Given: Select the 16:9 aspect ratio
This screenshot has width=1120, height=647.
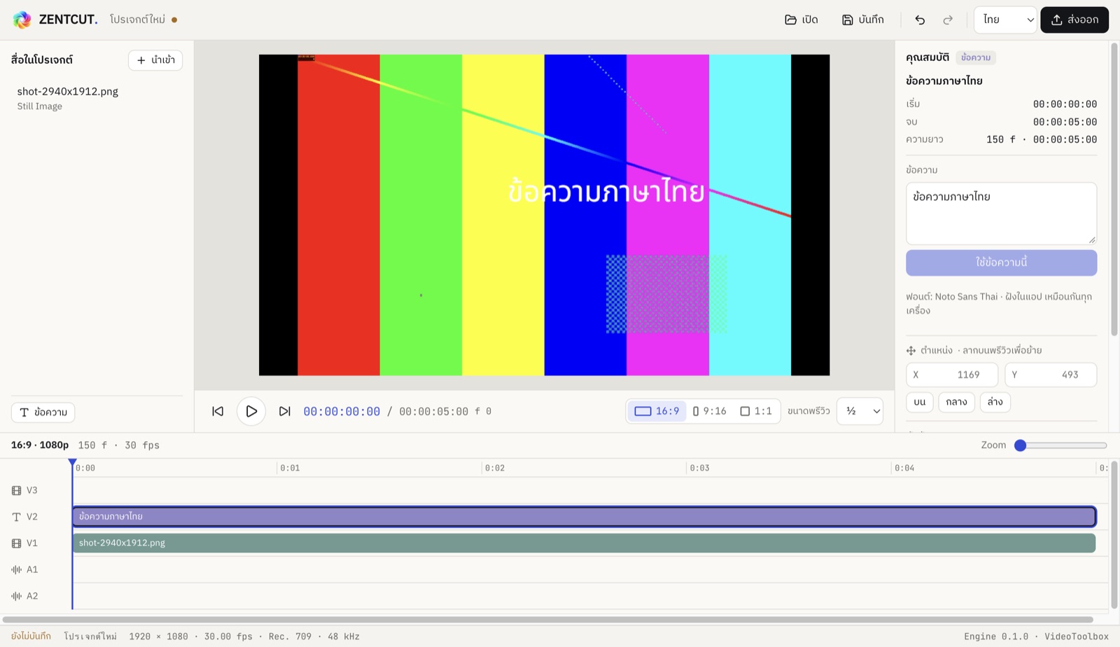Looking at the screenshot, I should click(x=657, y=411).
